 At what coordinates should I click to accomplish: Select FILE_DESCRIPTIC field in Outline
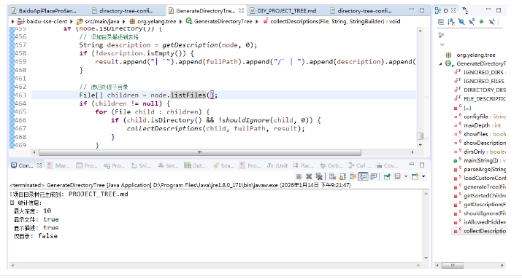[480, 98]
